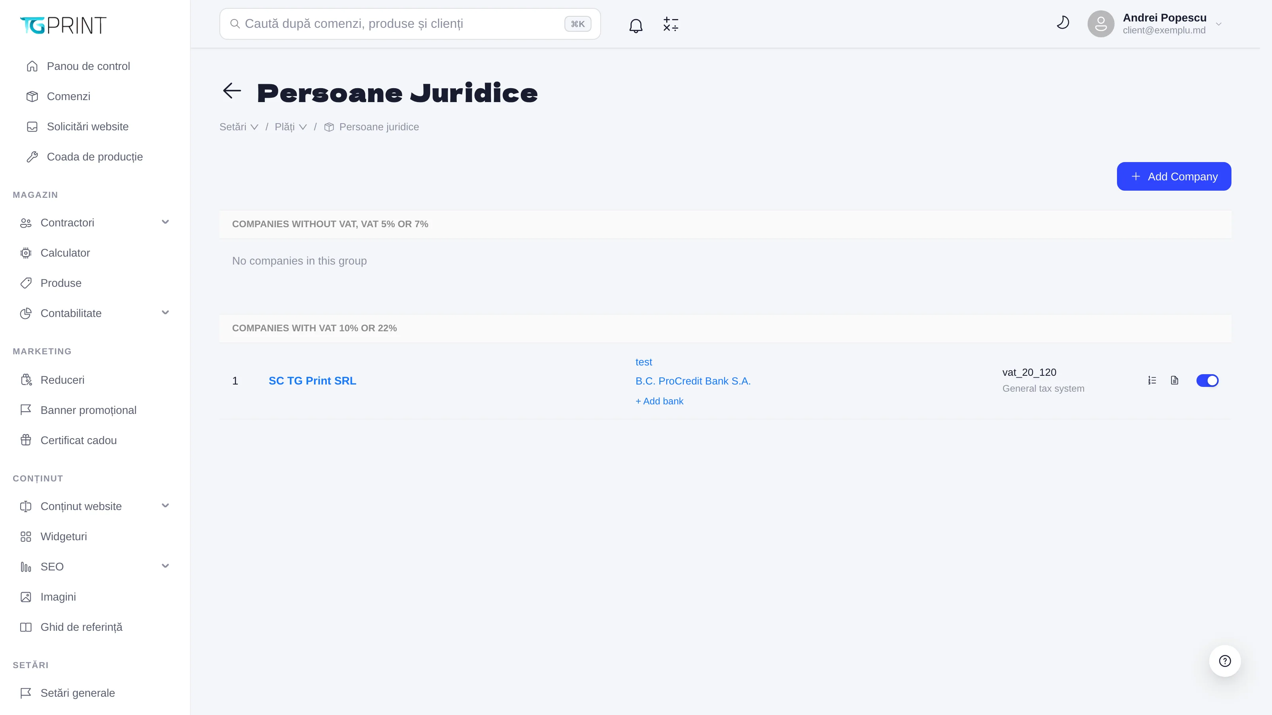Viewport: 1272px width, 715px height.
Task: Click the Persoane juridice breadcrumb
Action: tap(379, 127)
